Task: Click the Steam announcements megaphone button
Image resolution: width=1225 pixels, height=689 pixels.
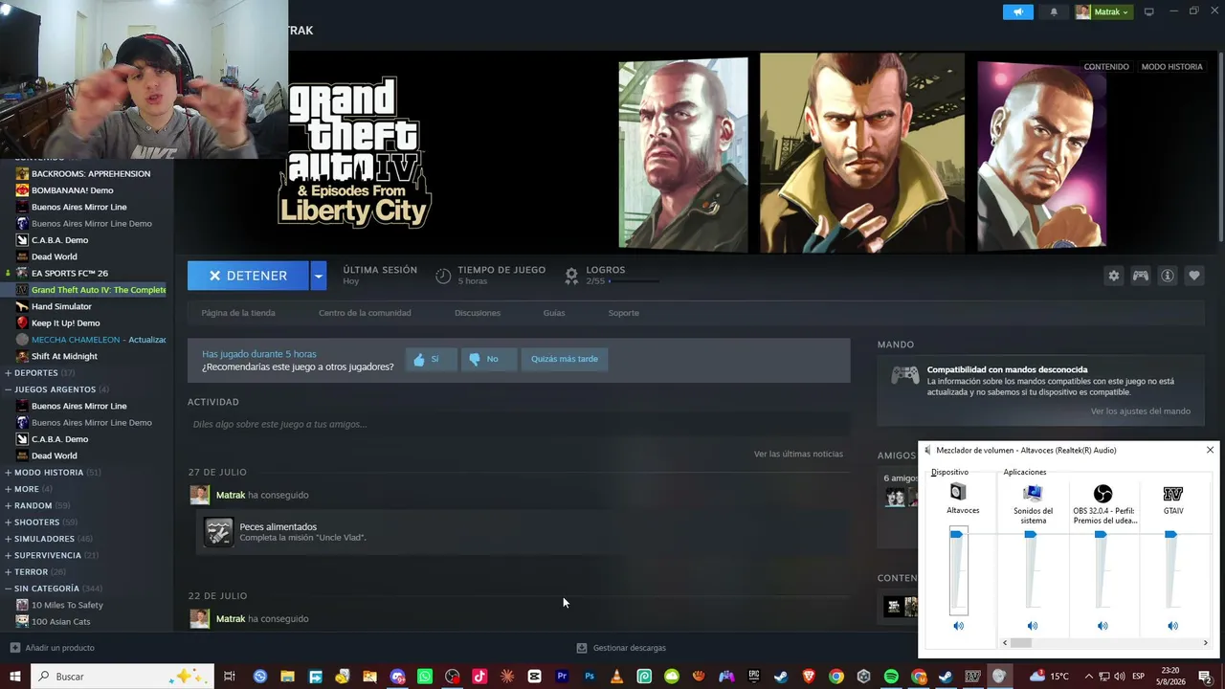Action: point(1018,11)
